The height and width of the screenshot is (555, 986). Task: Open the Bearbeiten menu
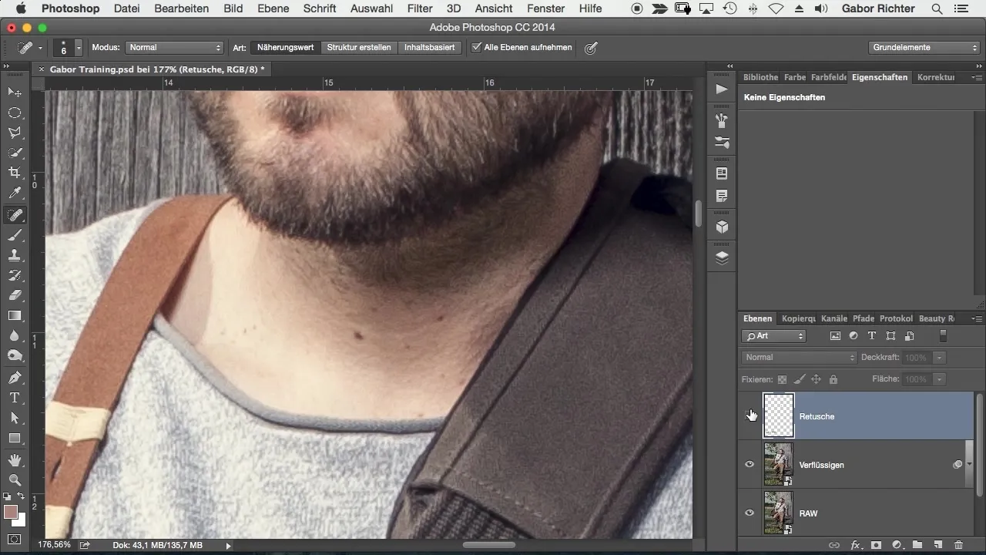click(181, 8)
